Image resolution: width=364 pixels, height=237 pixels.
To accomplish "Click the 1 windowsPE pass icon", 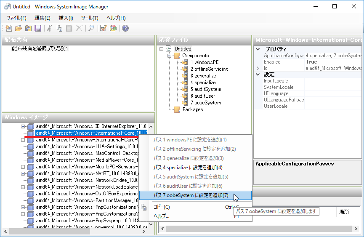I will 185,62.
